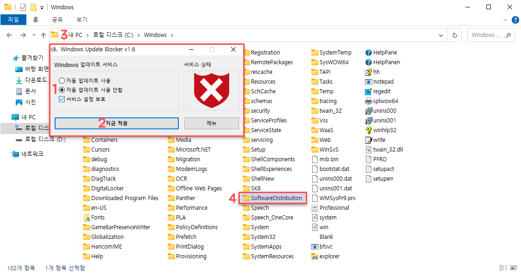The height and width of the screenshot is (274, 521).
Task: Select the WMSysPr9.prx file
Action: point(334,198)
